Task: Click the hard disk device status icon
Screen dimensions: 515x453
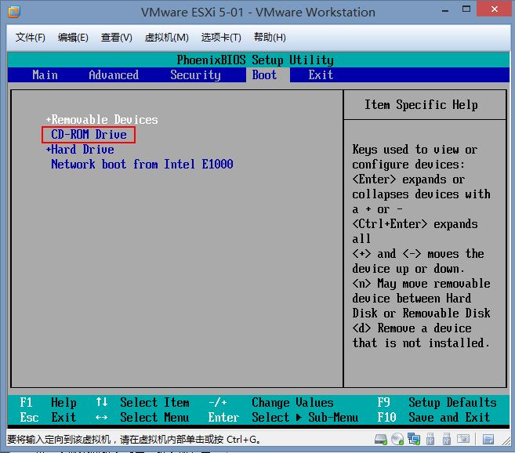Action: pos(381,439)
